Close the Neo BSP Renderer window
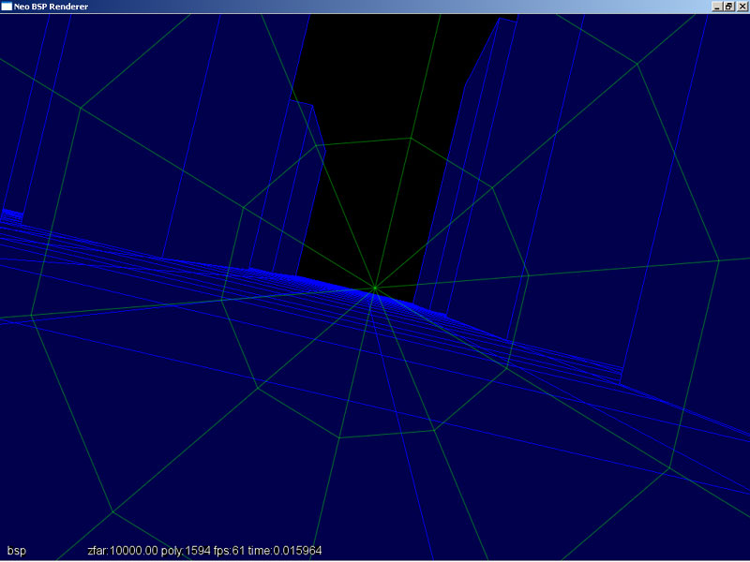 point(742,7)
